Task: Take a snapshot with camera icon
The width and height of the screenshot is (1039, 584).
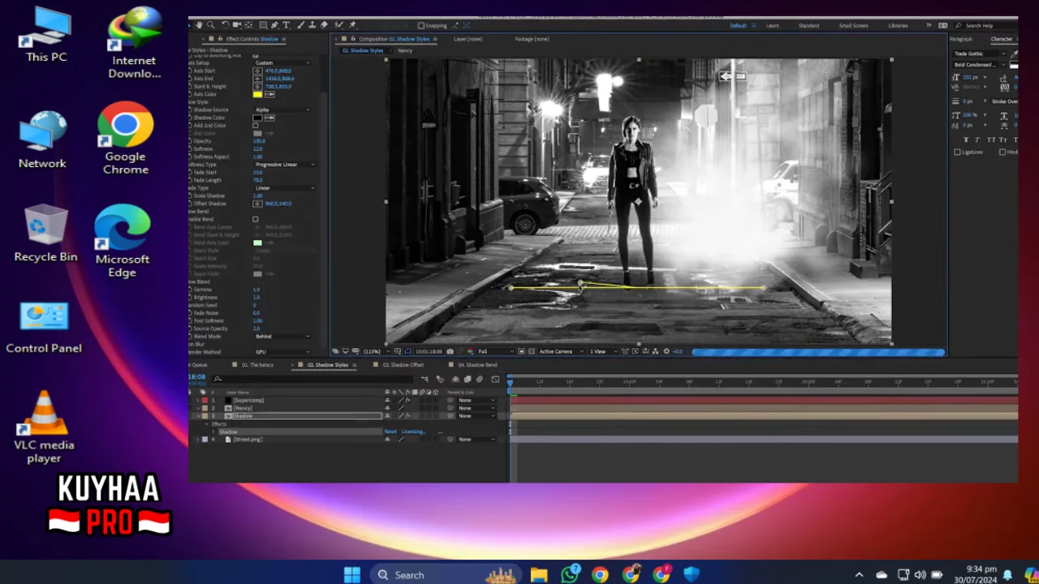Action: coord(450,351)
